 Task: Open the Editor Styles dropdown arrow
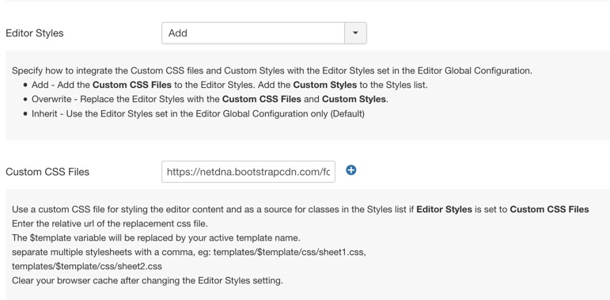pyautogui.click(x=355, y=33)
